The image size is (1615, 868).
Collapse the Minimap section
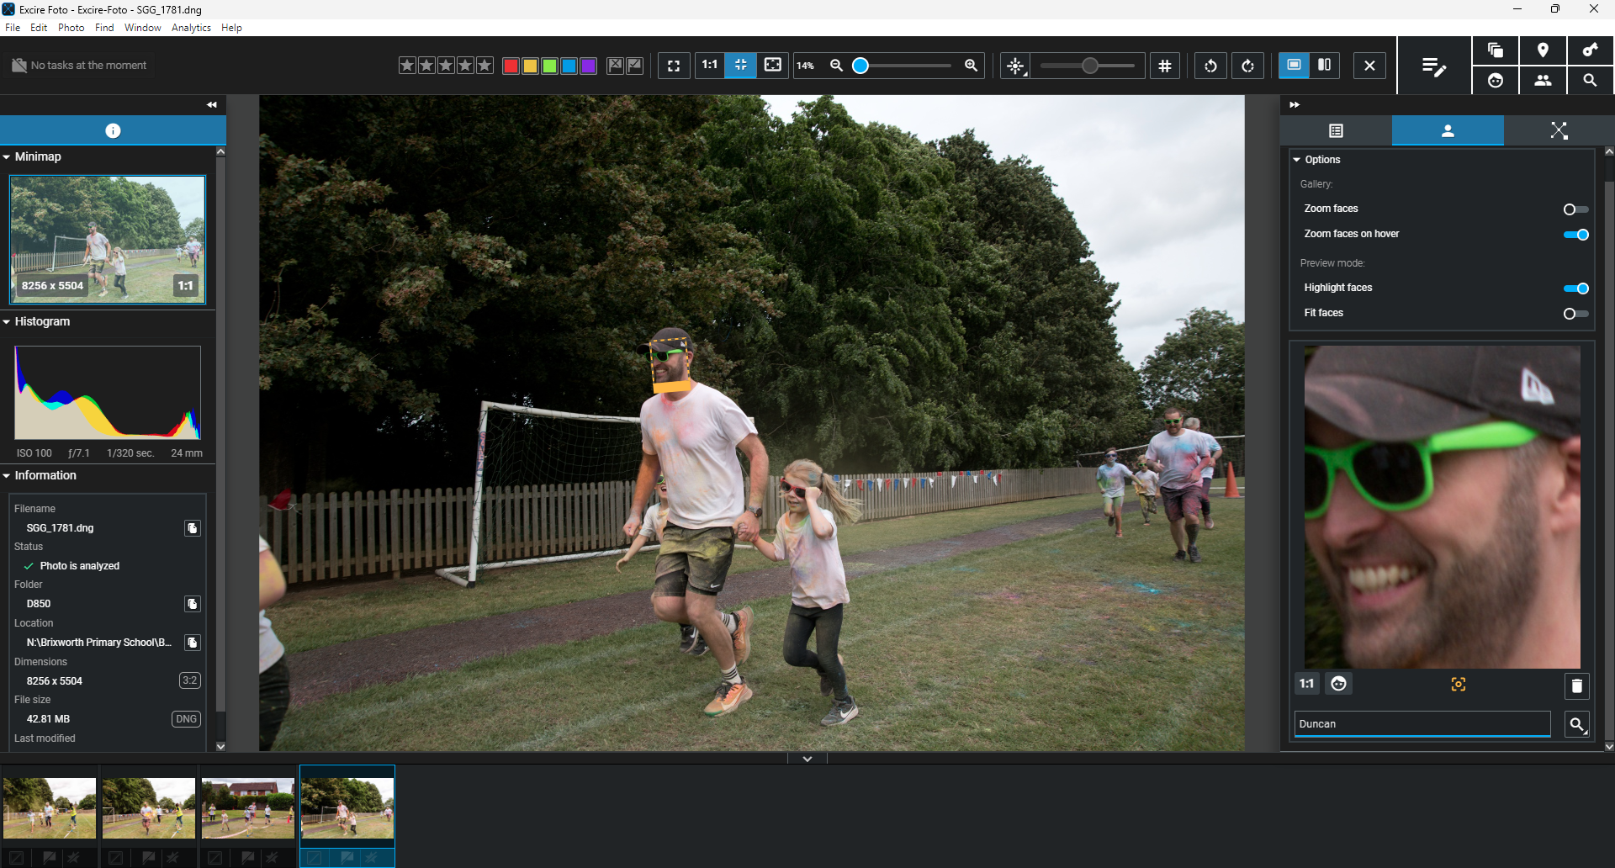pos(7,156)
